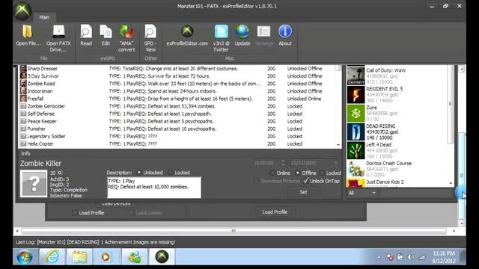Screen dimensions: 479x269
Task: Click Sharp Dresser achievement icon
Action: coord(23,68)
